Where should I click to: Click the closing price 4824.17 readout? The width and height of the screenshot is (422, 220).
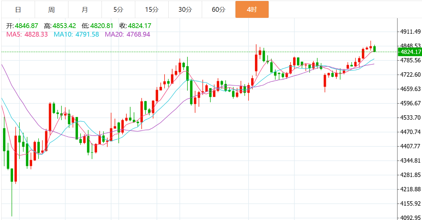tap(140, 26)
